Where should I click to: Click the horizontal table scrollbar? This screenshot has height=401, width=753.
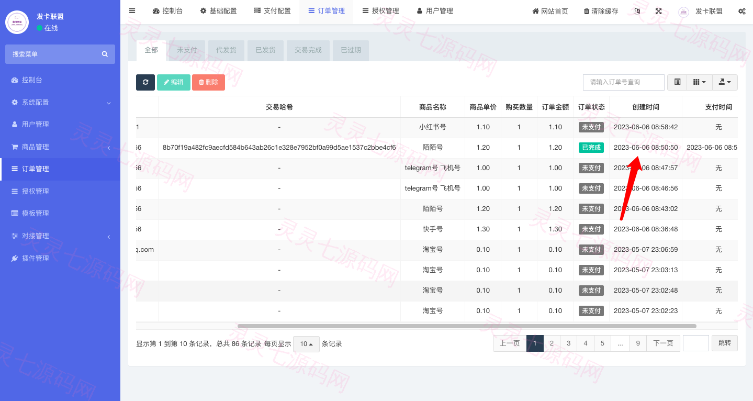point(467,326)
